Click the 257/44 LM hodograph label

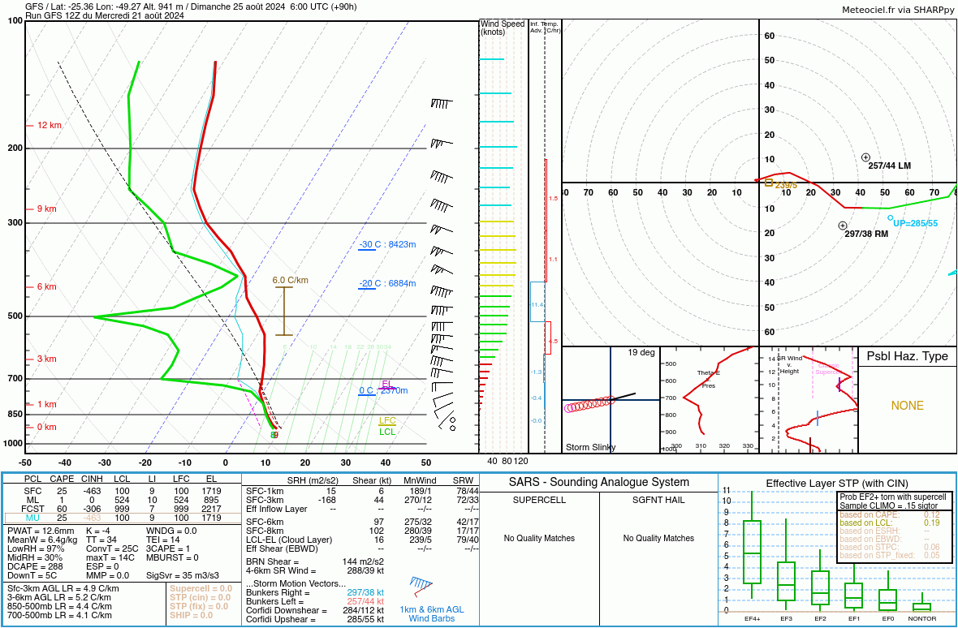tap(890, 166)
